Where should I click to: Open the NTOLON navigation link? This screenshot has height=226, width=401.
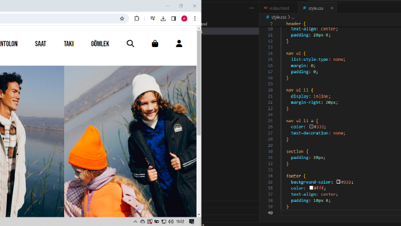(9, 44)
